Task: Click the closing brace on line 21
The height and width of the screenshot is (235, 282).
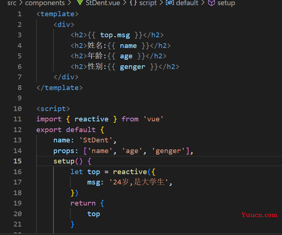Action: click(x=72, y=224)
